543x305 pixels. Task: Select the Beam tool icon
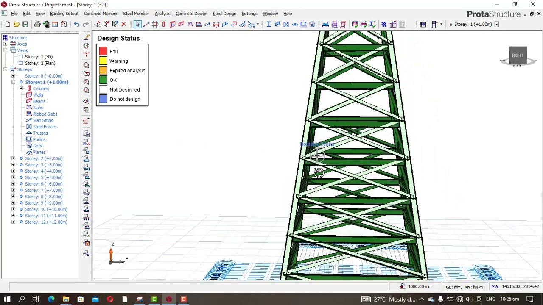[181, 24]
